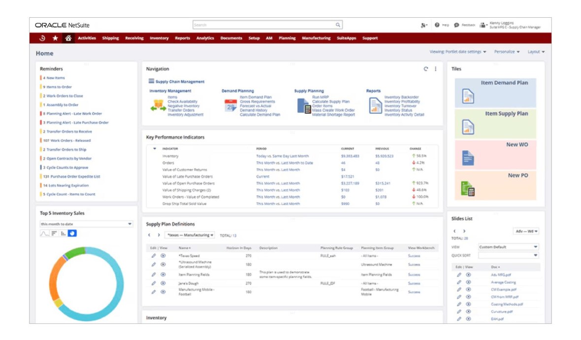Click the search magnifier icon

tap(338, 25)
